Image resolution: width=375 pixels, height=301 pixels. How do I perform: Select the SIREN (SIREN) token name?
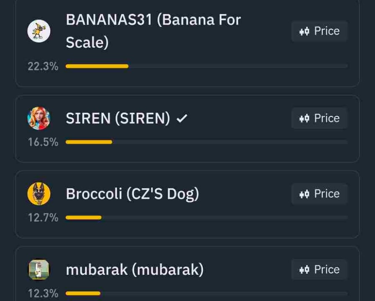[x=118, y=119]
